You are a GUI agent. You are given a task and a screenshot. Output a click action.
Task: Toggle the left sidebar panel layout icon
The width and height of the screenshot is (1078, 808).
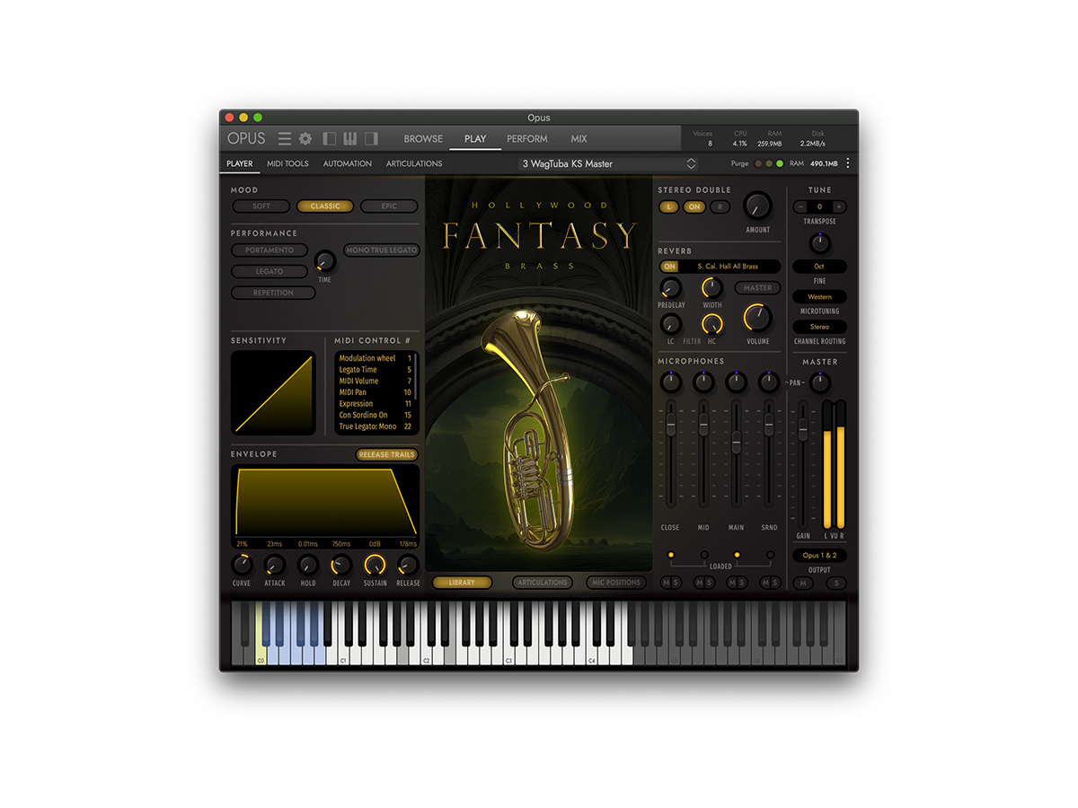(x=329, y=138)
